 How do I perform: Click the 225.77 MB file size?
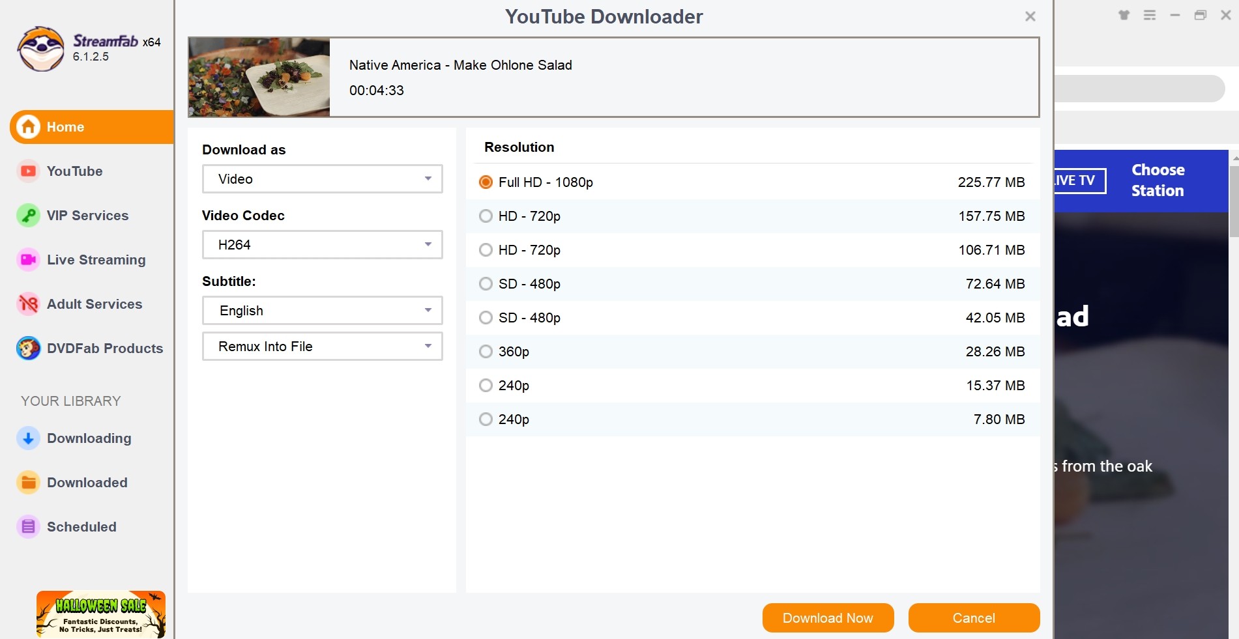coord(991,182)
